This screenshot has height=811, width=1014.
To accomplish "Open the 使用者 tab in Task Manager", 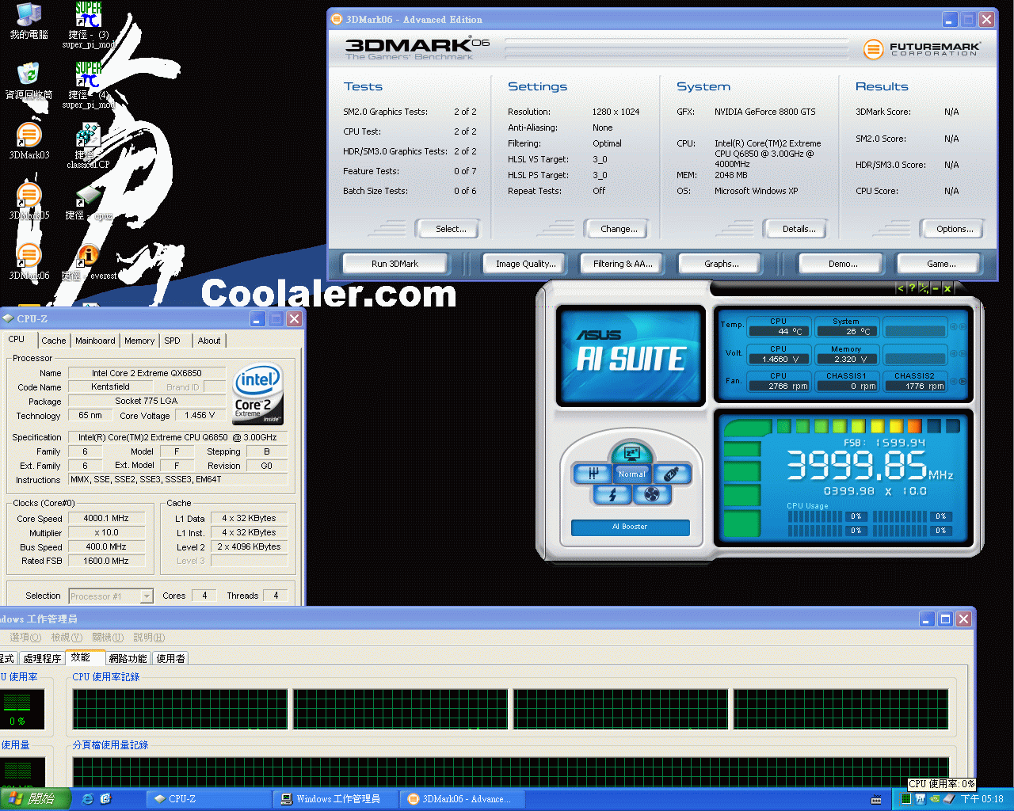I will (x=170, y=658).
